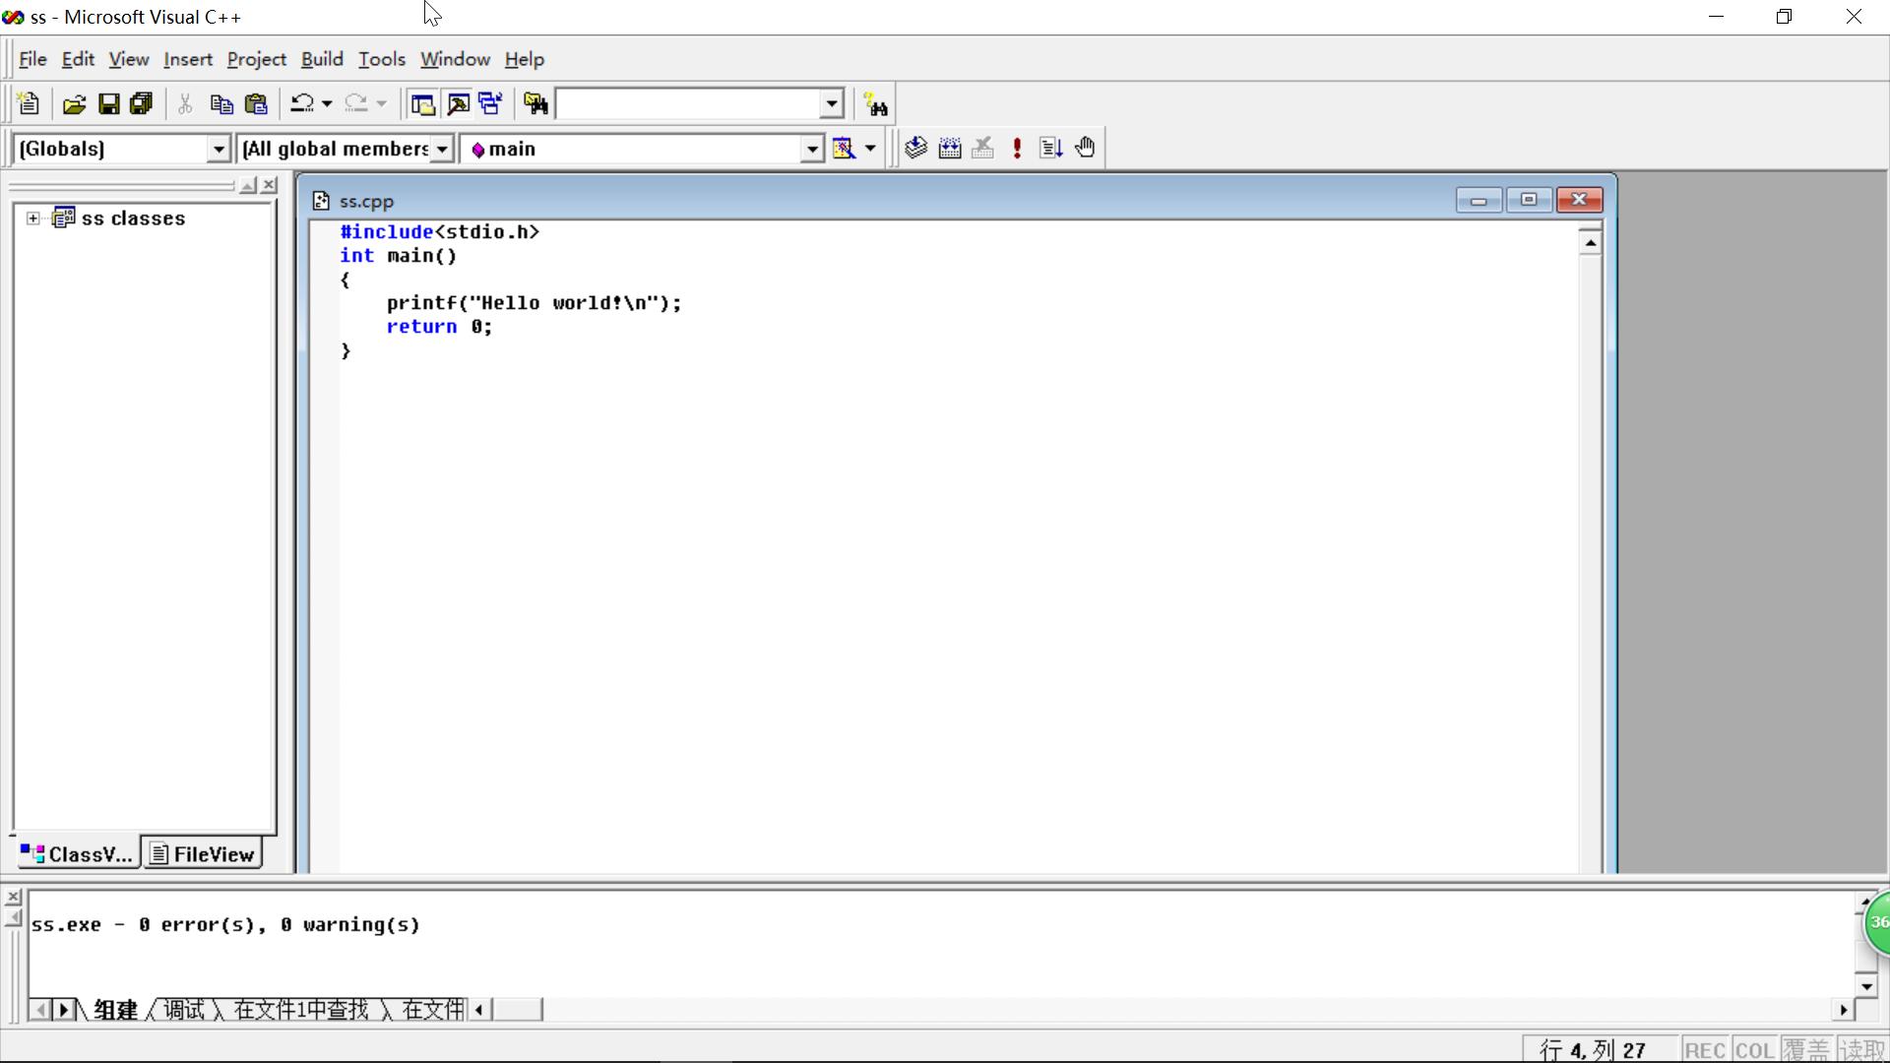Run the program with red exclamation icon
This screenshot has height=1063, width=1890.
click(1017, 149)
